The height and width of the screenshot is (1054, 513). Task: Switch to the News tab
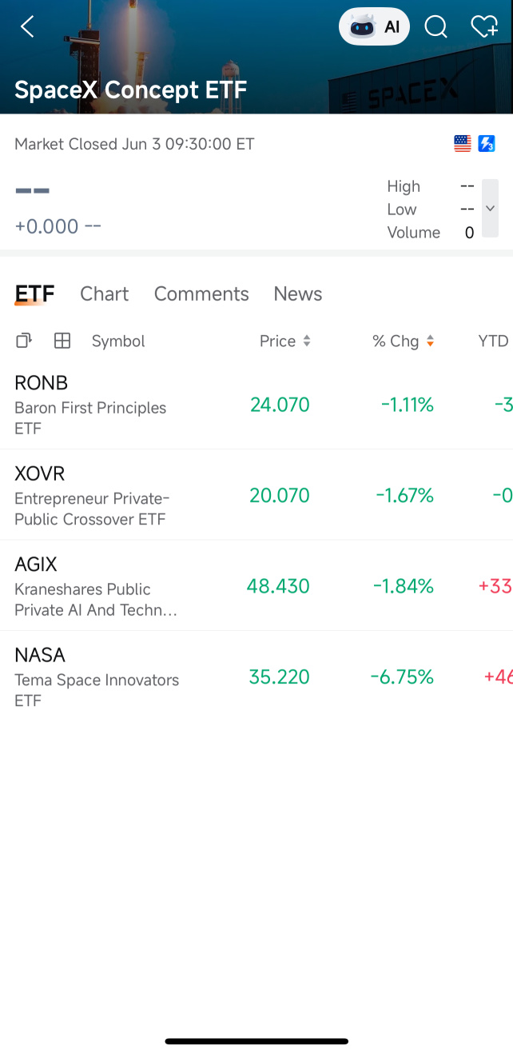coord(298,294)
